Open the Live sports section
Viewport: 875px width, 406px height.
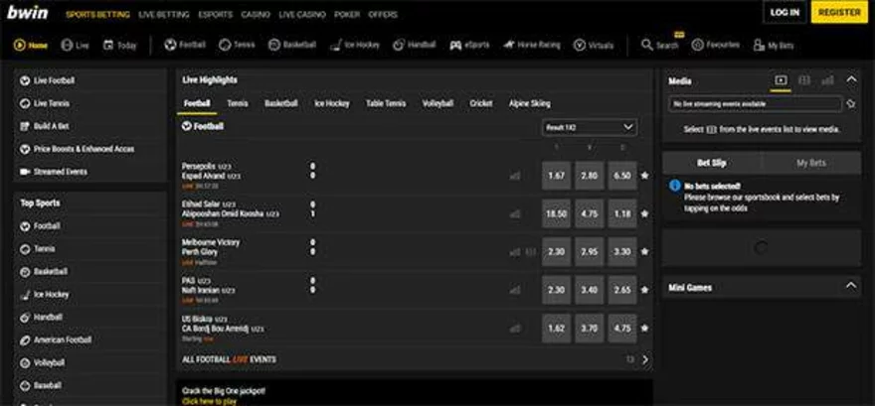point(75,46)
